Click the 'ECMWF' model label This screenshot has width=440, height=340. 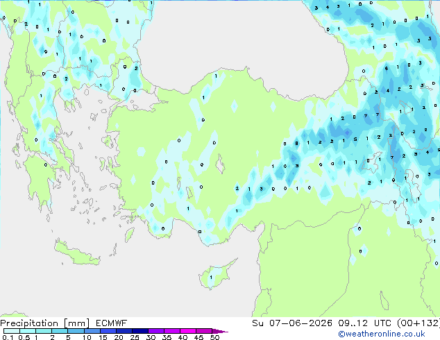point(112,323)
